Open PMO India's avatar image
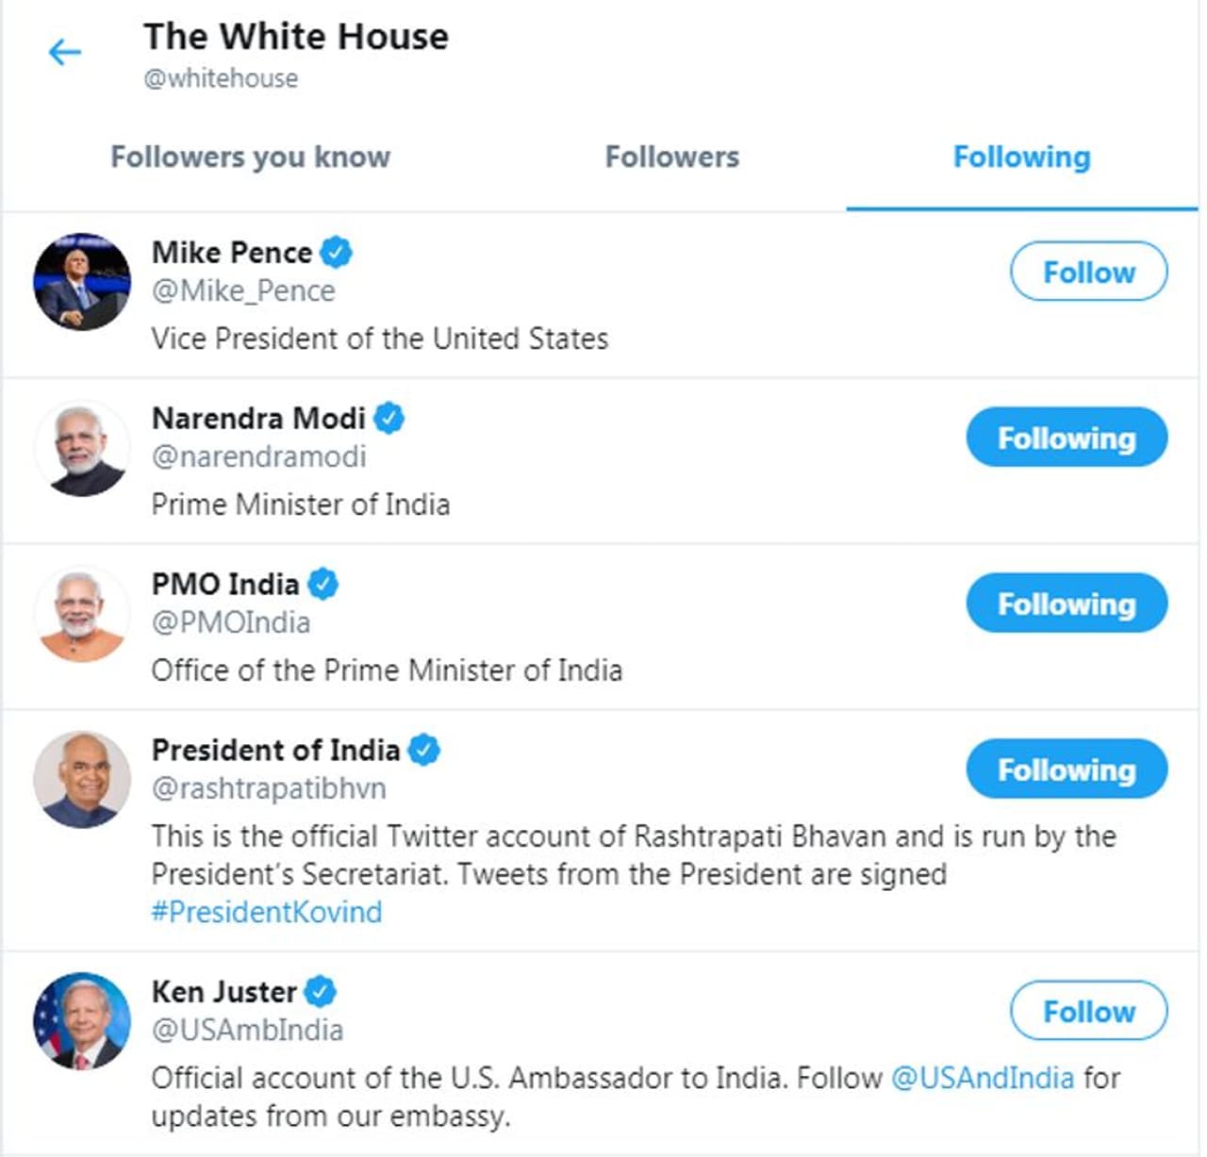Viewport: 1207px width, 1157px height. (82, 614)
